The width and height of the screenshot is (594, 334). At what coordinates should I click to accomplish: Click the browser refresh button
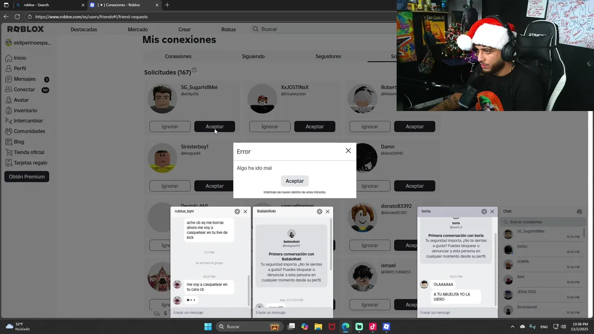(17, 17)
